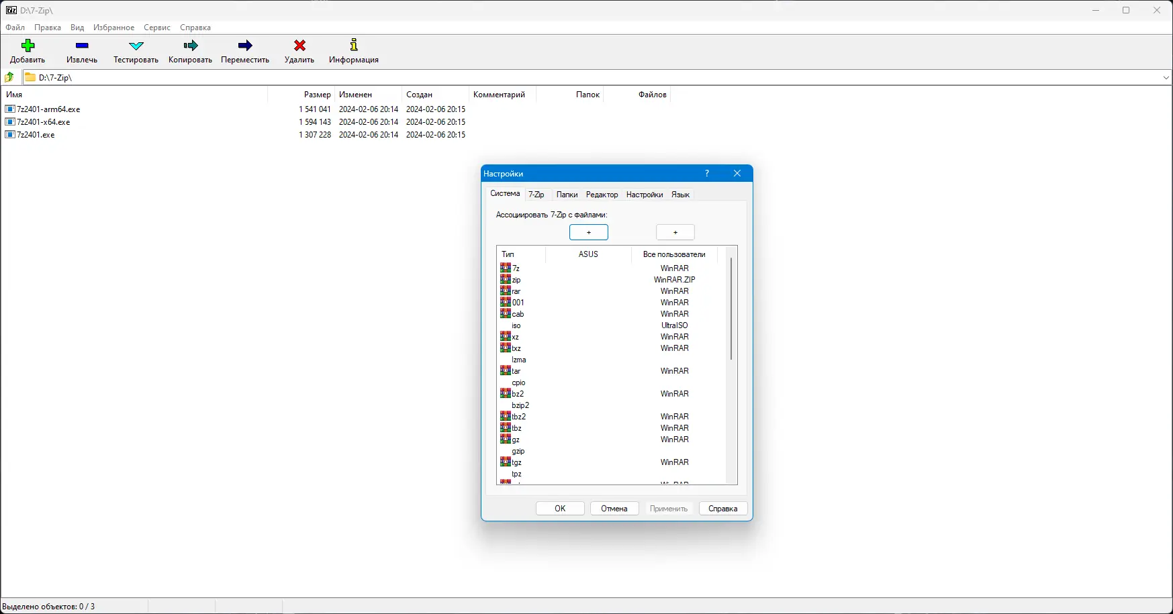Open the Избранное menu
Screen dimensions: 1173x614
(114, 28)
